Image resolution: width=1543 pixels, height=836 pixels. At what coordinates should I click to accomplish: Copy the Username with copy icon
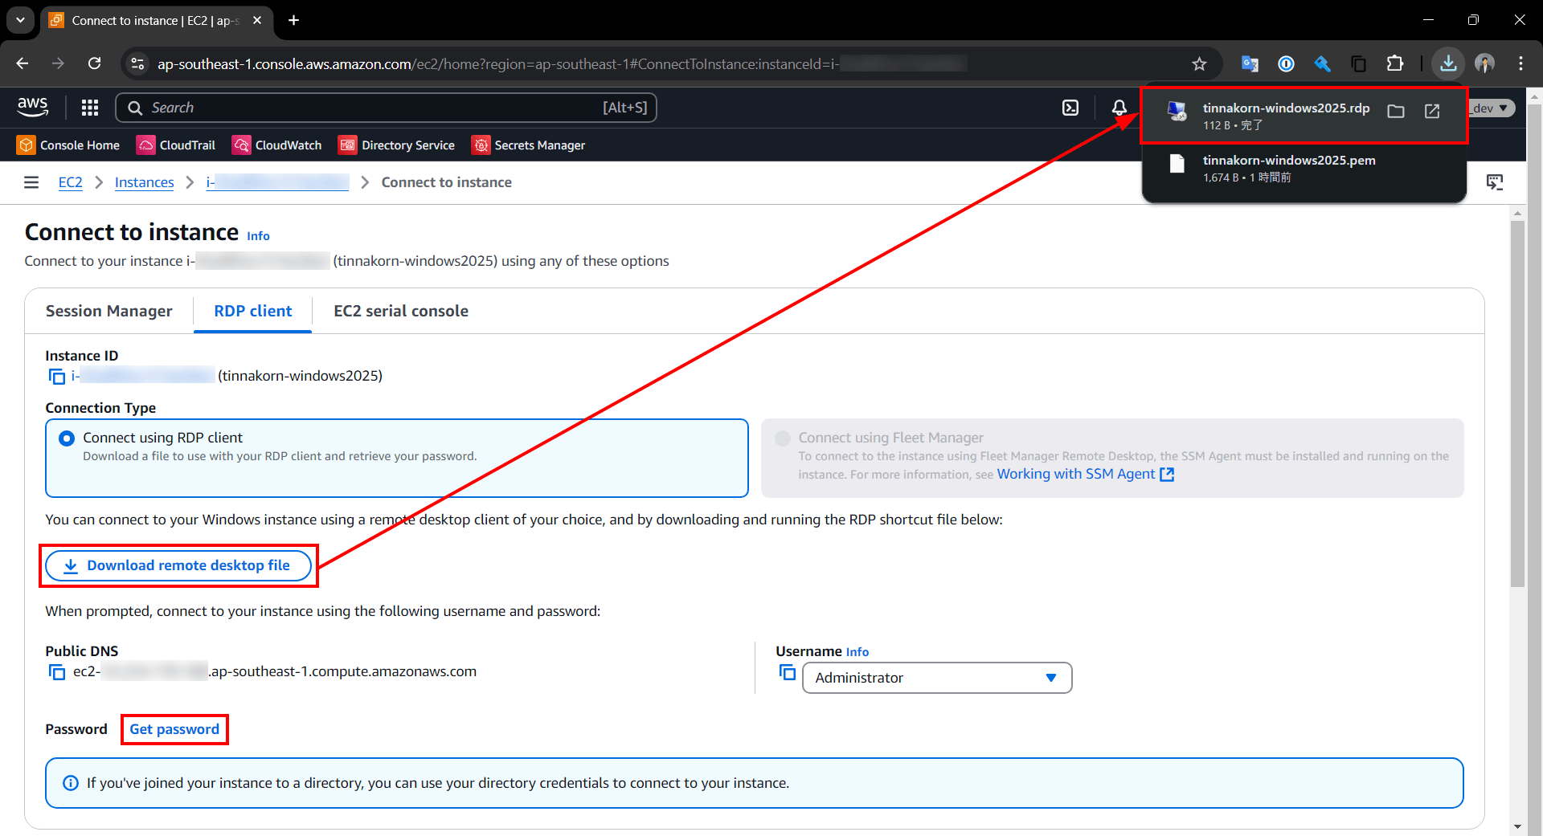pos(788,672)
